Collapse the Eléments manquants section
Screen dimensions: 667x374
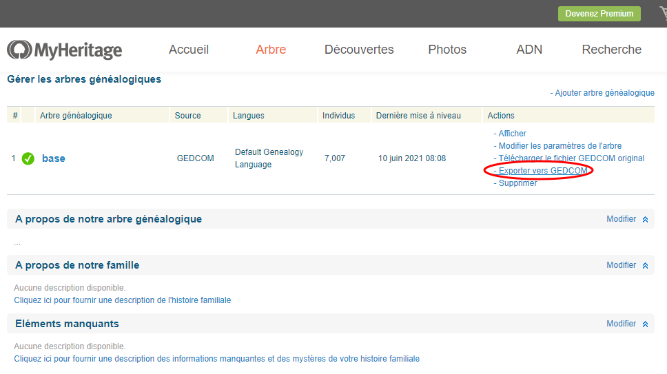645,324
